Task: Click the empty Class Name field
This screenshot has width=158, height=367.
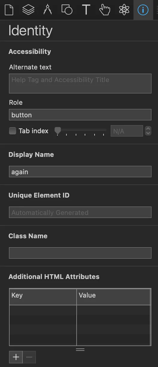Action: point(80,253)
